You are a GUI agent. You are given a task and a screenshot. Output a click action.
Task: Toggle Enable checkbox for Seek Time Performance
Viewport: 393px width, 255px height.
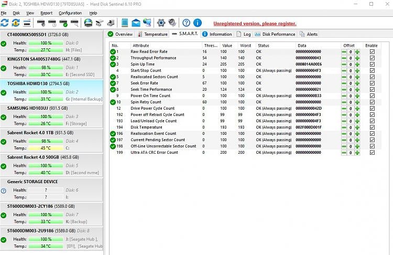(x=372, y=89)
